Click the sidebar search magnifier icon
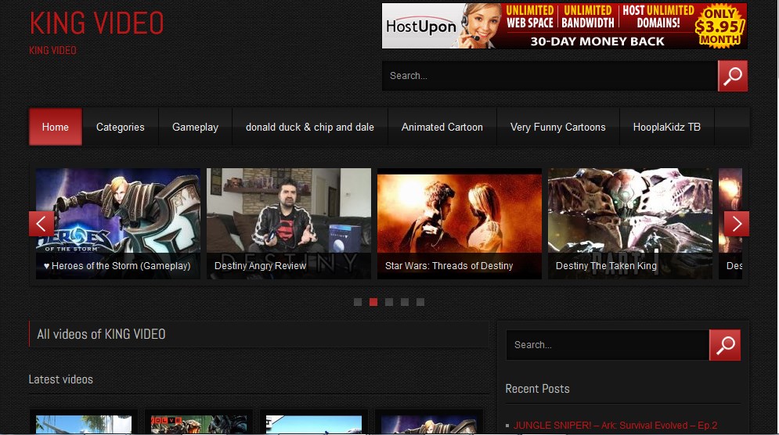Image resolution: width=779 pixels, height=435 pixels. [x=724, y=345]
